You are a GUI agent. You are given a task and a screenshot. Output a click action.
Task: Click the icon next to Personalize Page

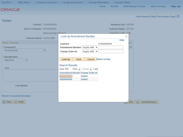point(178,16)
